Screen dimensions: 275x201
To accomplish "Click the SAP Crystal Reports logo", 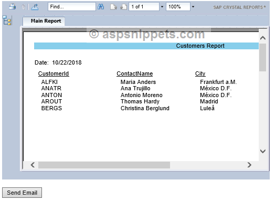I will point(239,7).
